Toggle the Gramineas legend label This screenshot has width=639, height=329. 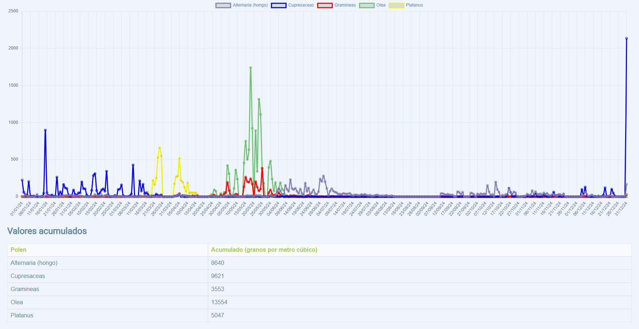click(x=345, y=5)
